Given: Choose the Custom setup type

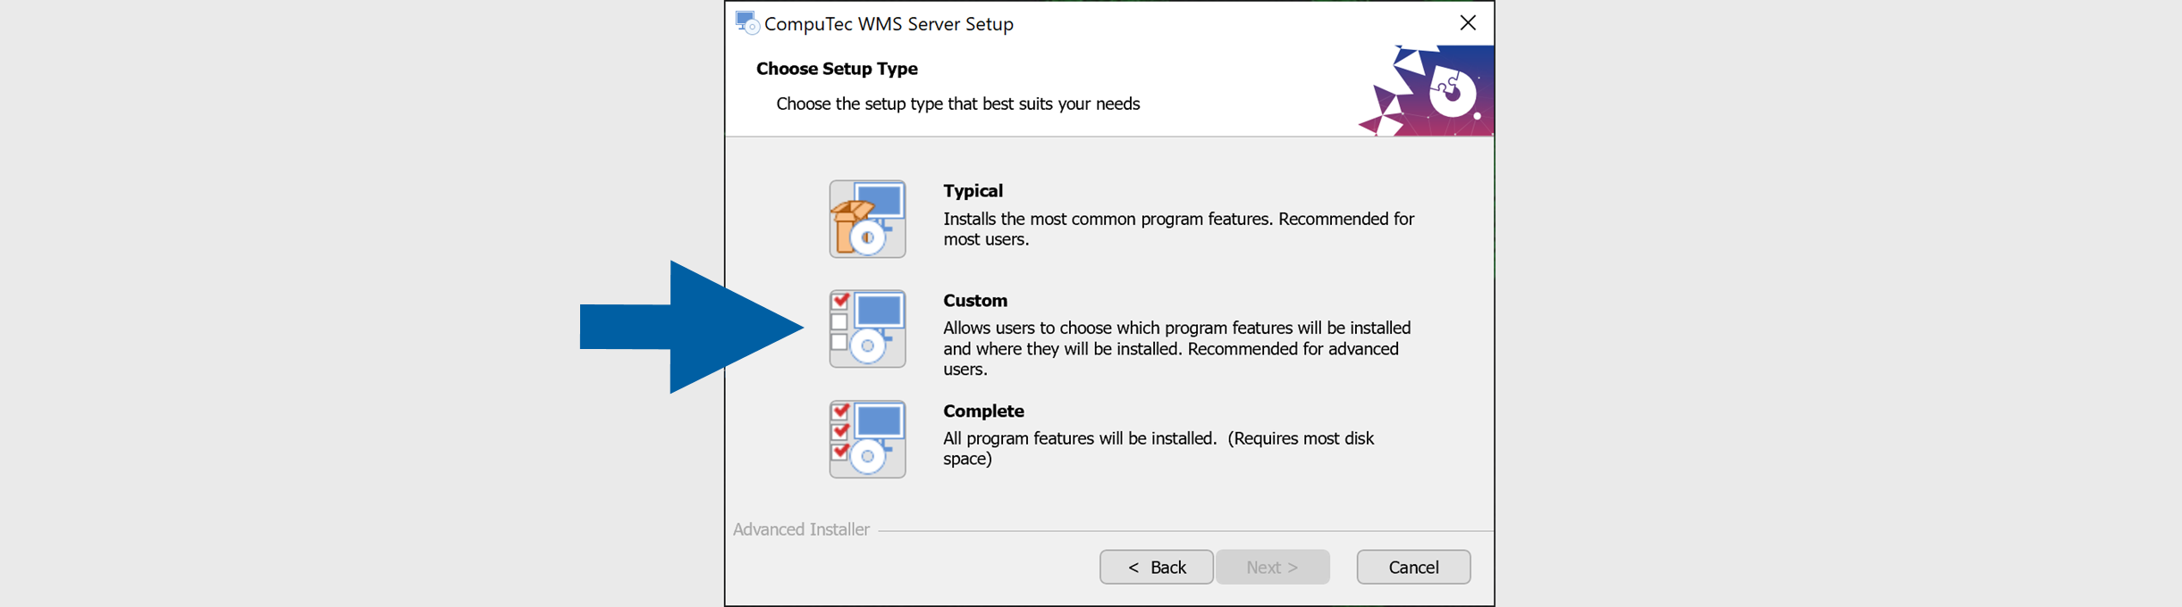Looking at the screenshot, I should 974,300.
